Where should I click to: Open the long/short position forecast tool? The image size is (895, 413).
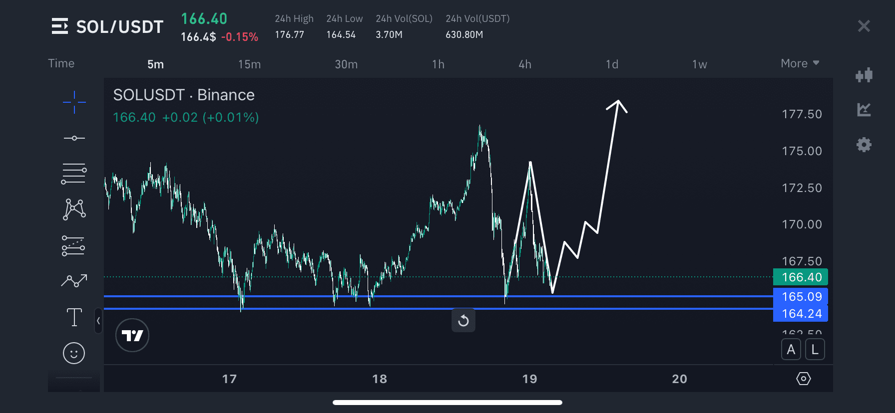(73, 245)
